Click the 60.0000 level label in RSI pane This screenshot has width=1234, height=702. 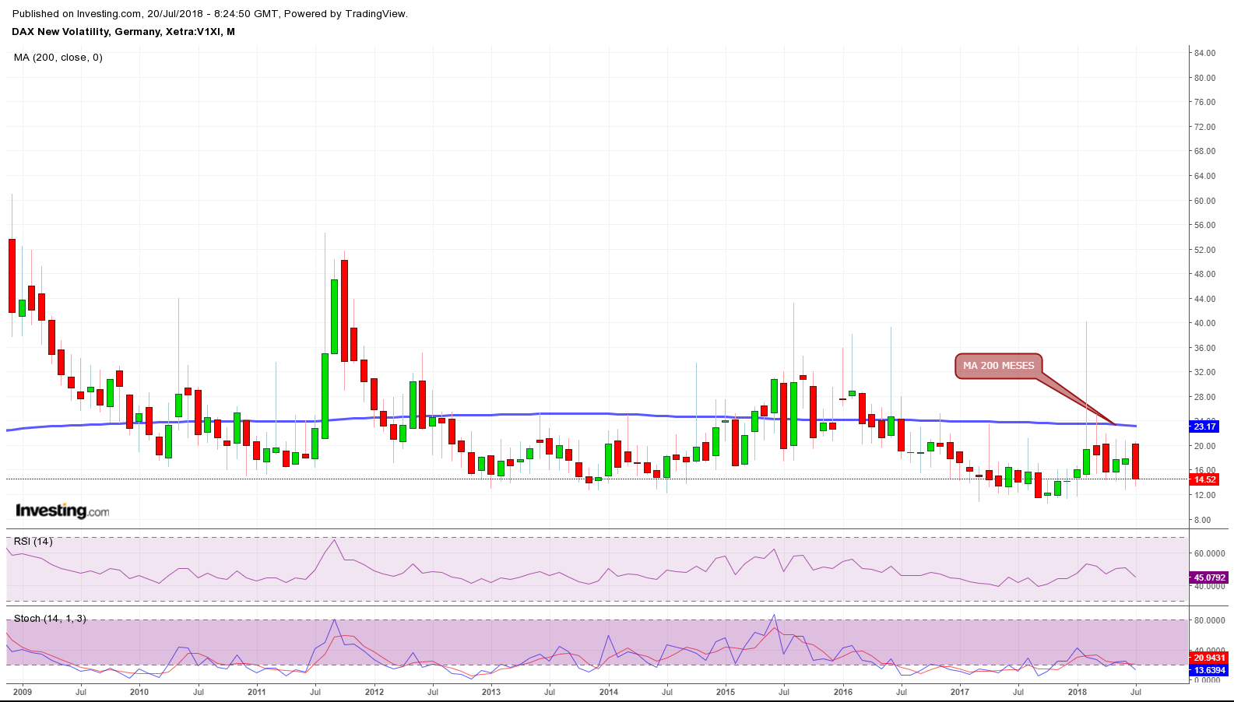click(x=1209, y=554)
